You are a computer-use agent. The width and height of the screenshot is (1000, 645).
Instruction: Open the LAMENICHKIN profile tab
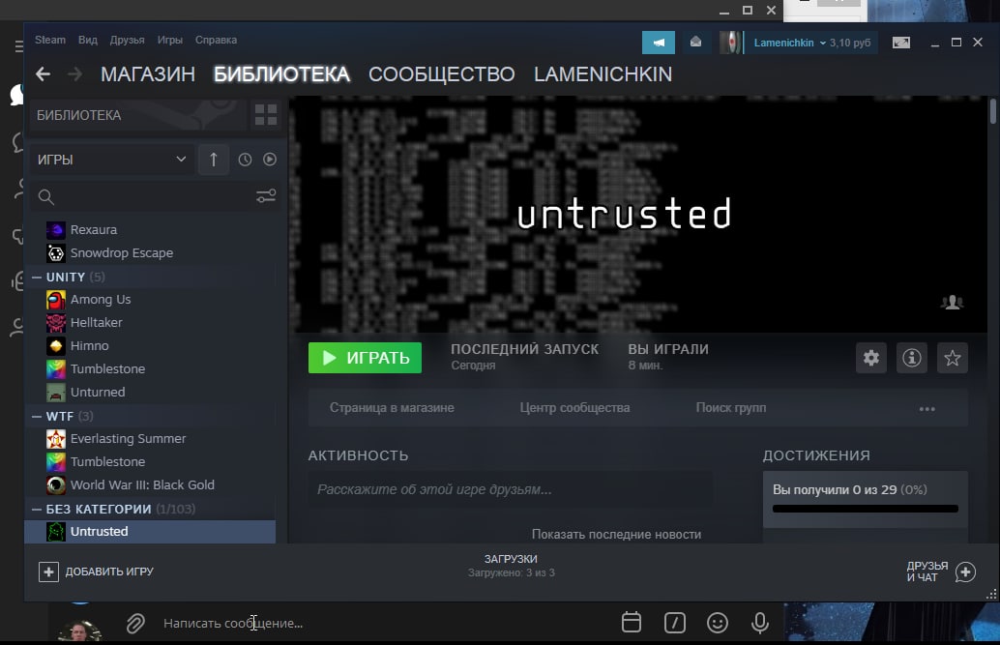coord(603,74)
